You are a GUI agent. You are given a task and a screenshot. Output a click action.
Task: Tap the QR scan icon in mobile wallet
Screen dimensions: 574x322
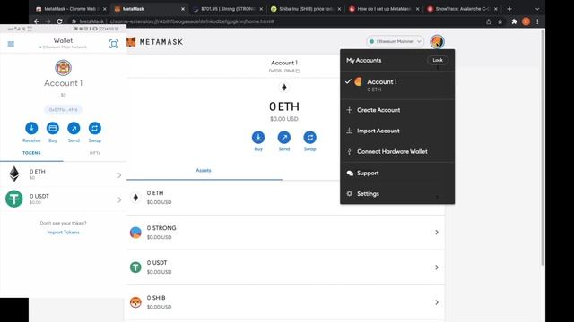[114, 44]
